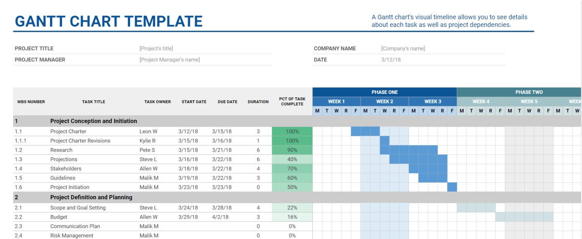The height and width of the screenshot is (239, 582).
Task: Select the Project Conception and Initiation header row
Action: point(93,121)
